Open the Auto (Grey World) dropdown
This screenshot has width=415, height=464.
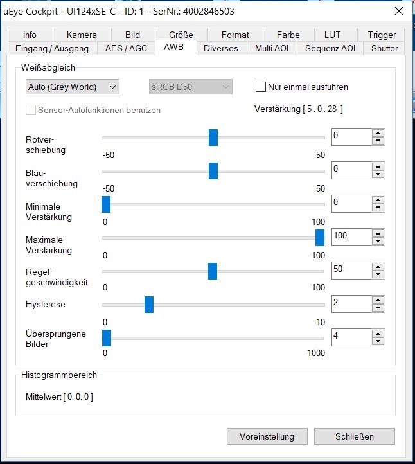(73, 87)
